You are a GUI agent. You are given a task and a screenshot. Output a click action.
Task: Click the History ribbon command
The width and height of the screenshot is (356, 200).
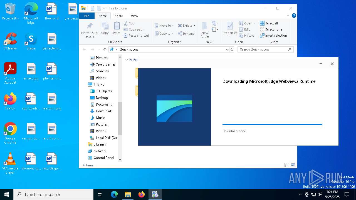click(247, 36)
